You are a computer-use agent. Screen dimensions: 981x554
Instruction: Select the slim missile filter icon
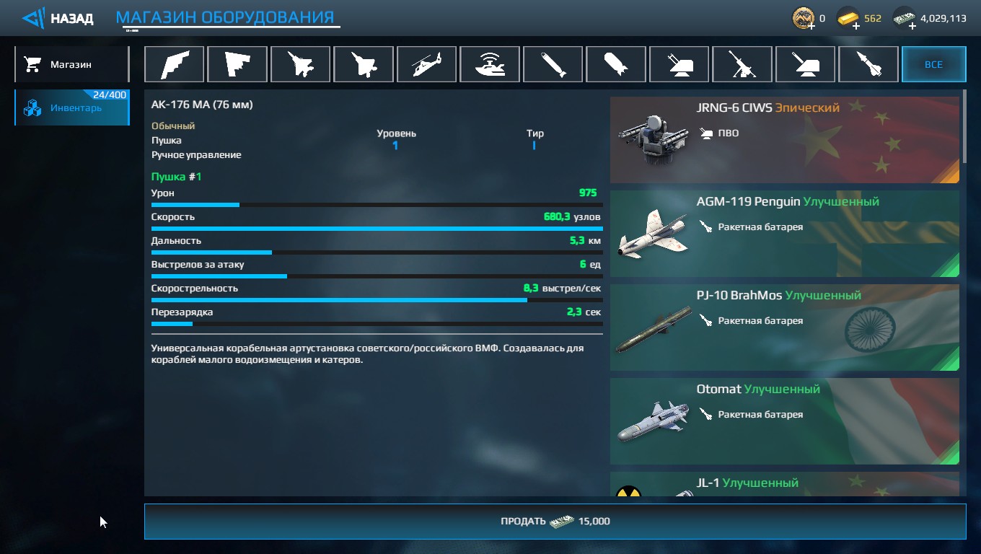(x=553, y=64)
